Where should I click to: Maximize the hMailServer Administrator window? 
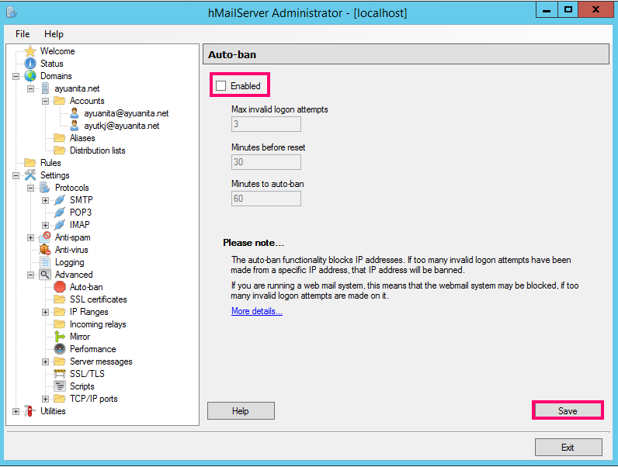click(568, 9)
